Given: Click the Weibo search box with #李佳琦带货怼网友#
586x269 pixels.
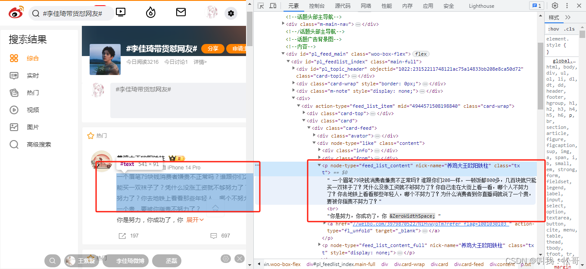Looking at the screenshot, I should click(72, 13).
